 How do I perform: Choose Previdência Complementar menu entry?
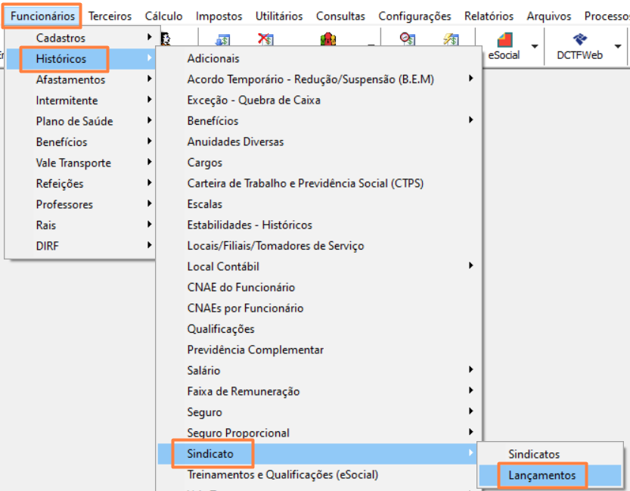pyautogui.click(x=255, y=350)
